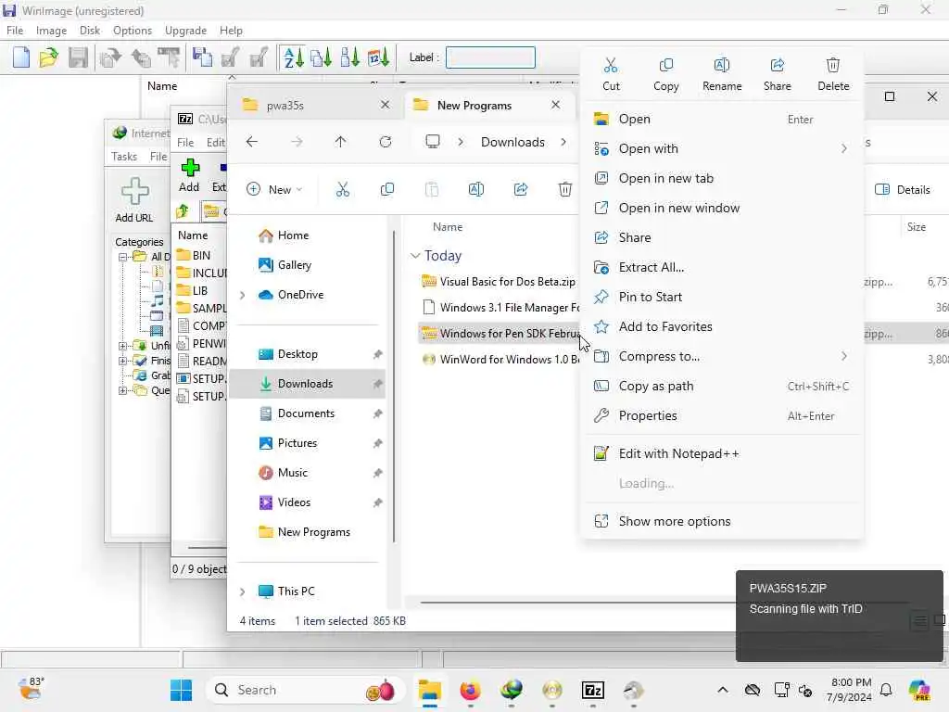Click sort by name A-Z icon in WinImage
949x712 pixels.
[x=294, y=57]
